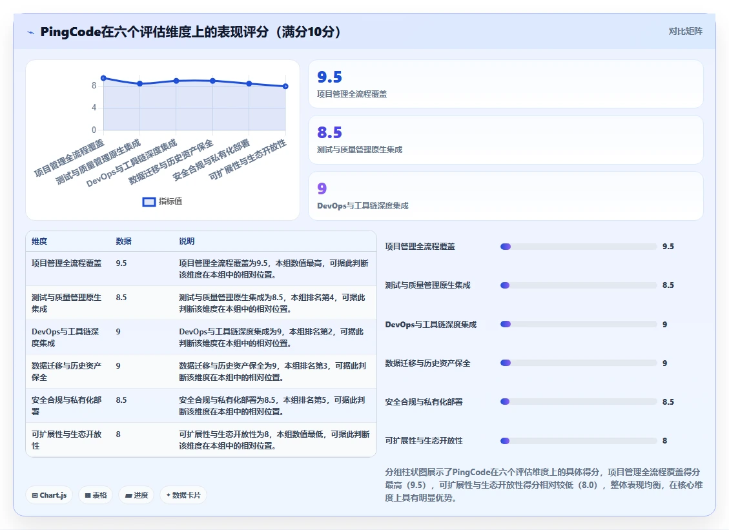Click the 项目管理全流程覆盖 description with 本组数值最高

click(274, 269)
